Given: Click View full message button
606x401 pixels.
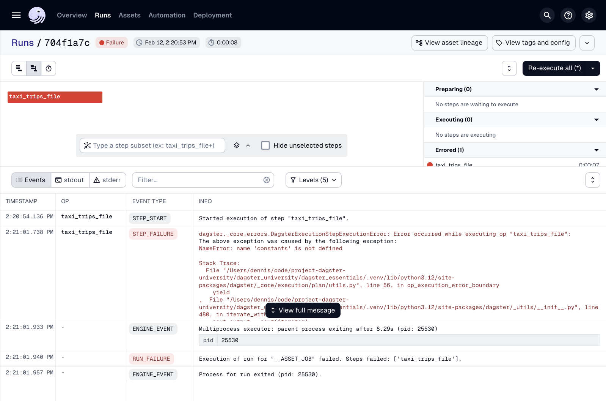Looking at the screenshot, I should [303, 310].
